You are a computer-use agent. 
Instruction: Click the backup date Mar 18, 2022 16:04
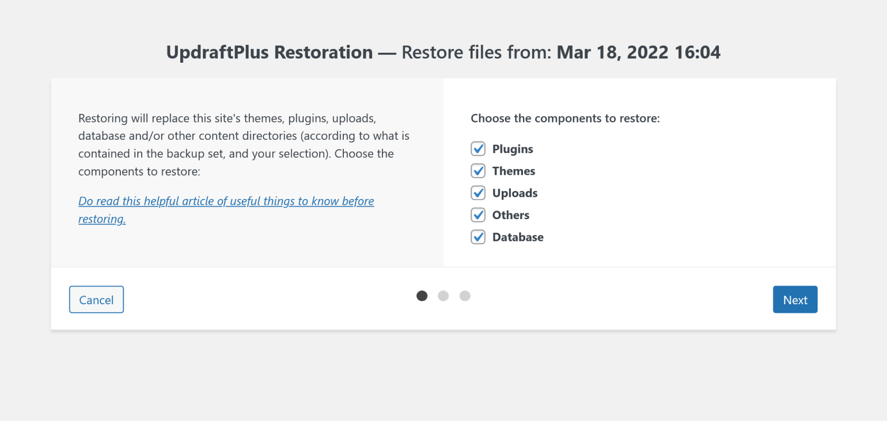point(639,52)
